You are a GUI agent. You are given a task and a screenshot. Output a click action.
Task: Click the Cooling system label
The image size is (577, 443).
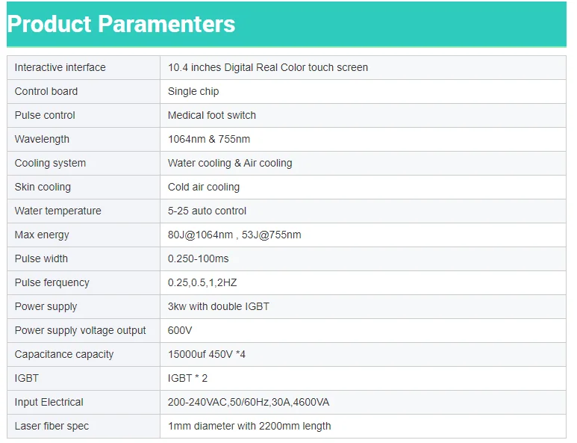click(x=50, y=163)
